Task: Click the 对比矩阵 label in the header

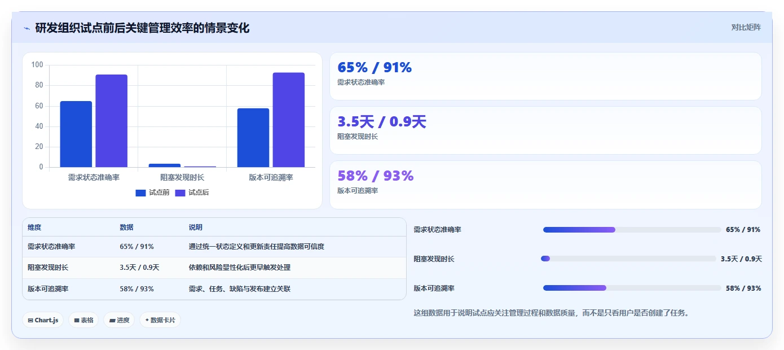Action: (x=746, y=27)
